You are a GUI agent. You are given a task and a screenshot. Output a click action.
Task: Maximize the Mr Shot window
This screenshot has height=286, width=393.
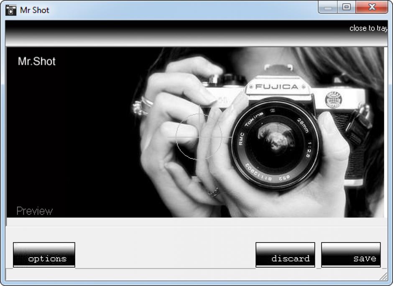pos(346,7)
